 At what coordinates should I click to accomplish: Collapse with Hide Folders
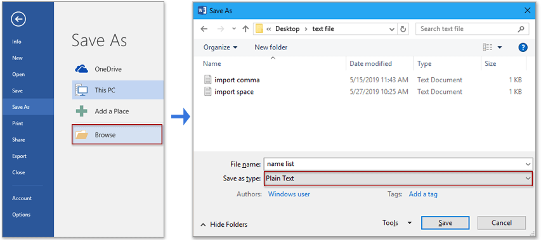(224, 225)
